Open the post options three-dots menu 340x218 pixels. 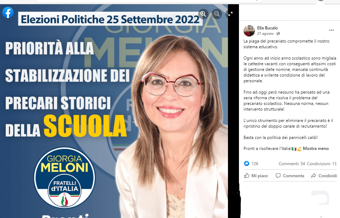(331, 30)
